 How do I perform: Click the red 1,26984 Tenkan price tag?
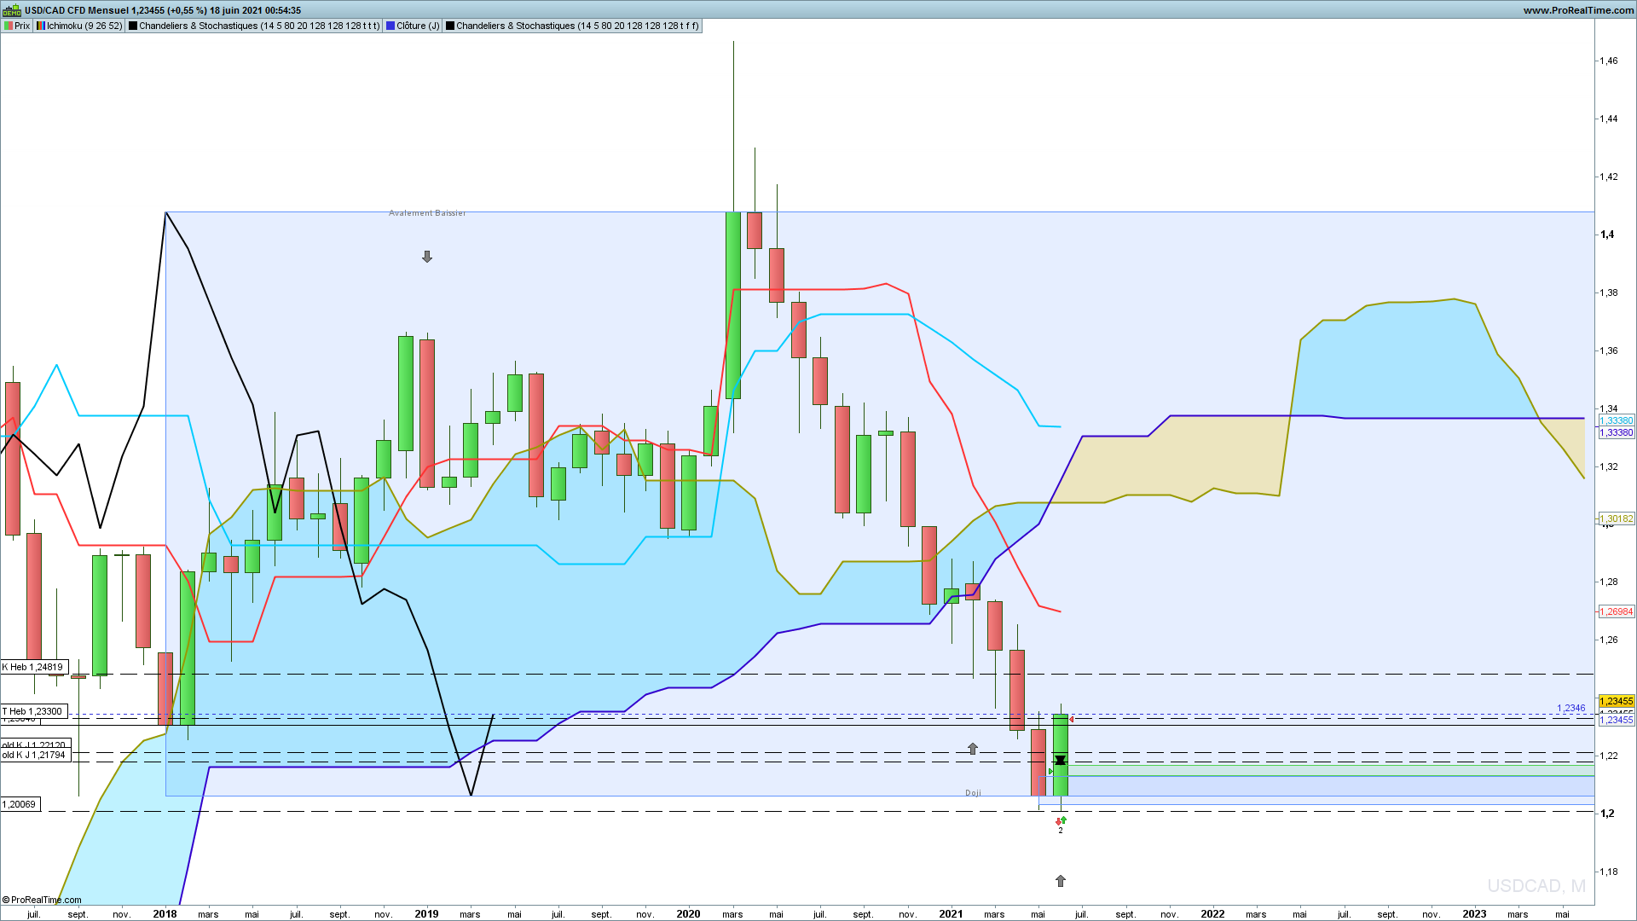click(x=1616, y=611)
